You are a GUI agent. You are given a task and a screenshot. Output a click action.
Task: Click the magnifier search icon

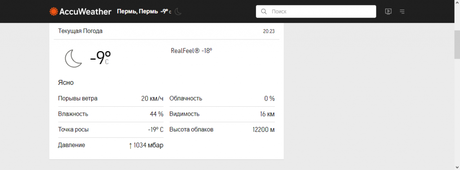pyautogui.click(x=264, y=11)
